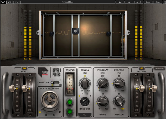This screenshot has width=166, height=119.
Task: Click the Bass Cut rotary switch
Action: 85,102
